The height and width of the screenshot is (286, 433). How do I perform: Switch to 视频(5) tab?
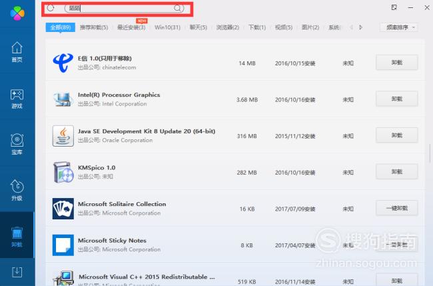[x=284, y=27]
